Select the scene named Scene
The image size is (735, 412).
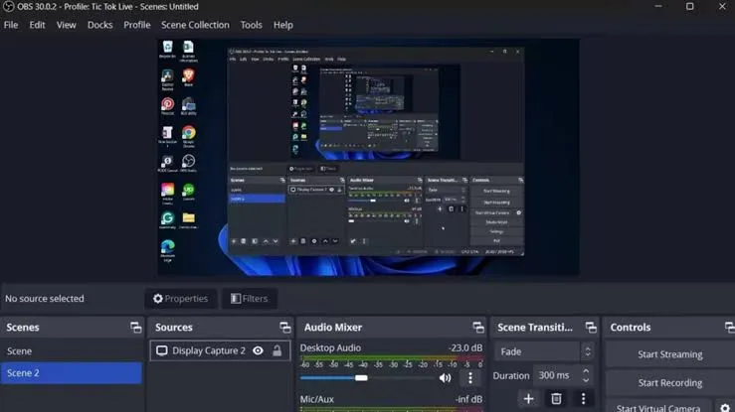[71, 351]
